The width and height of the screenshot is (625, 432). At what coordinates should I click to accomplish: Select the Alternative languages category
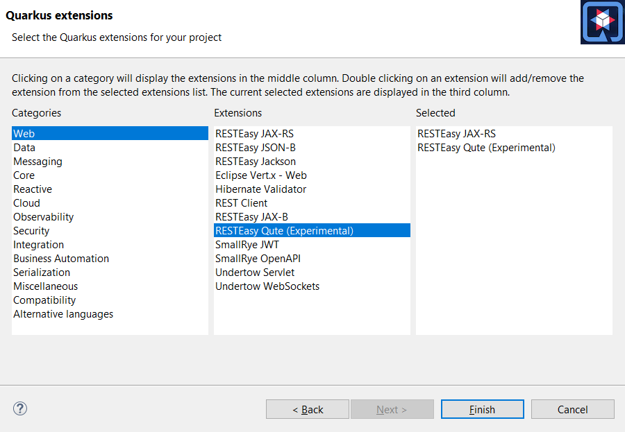63,314
